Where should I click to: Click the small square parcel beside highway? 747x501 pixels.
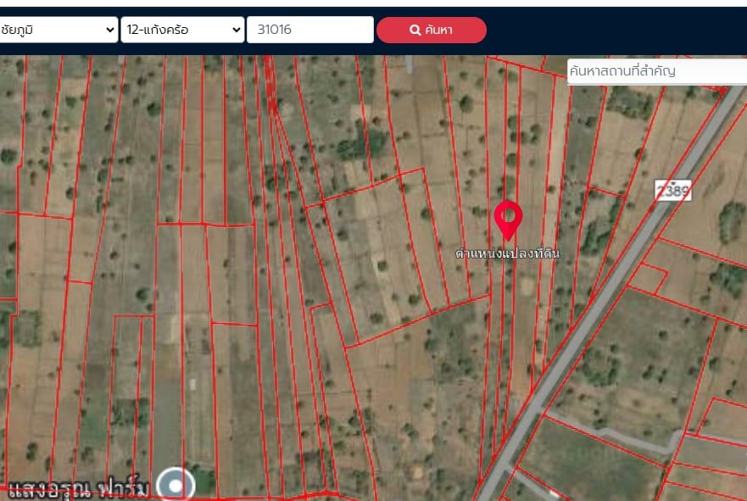click(647, 278)
